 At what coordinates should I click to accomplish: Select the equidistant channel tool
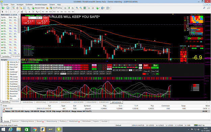[x=22, y=12]
